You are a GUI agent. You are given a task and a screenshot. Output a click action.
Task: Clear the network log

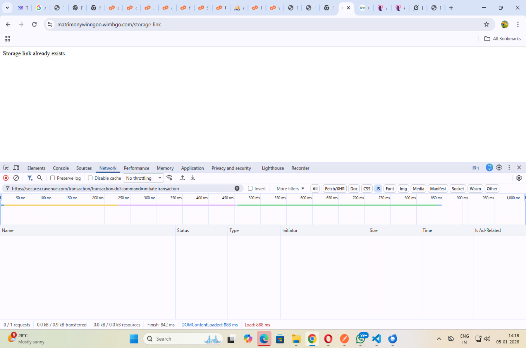point(16,178)
